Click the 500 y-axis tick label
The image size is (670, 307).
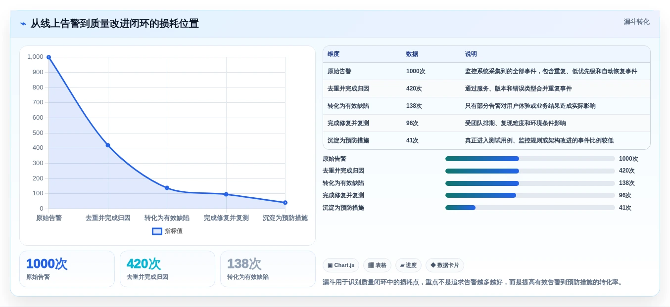(38, 132)
